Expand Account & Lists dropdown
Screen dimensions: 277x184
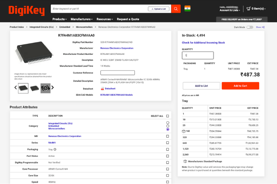(230, 10)
